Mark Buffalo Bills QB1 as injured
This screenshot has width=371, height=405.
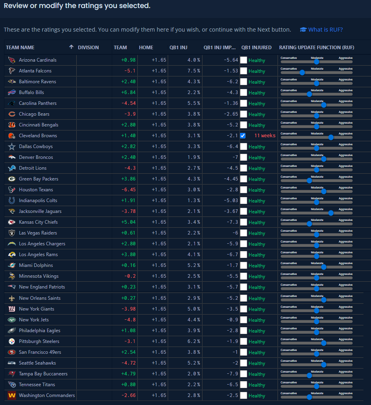point(243,92)
